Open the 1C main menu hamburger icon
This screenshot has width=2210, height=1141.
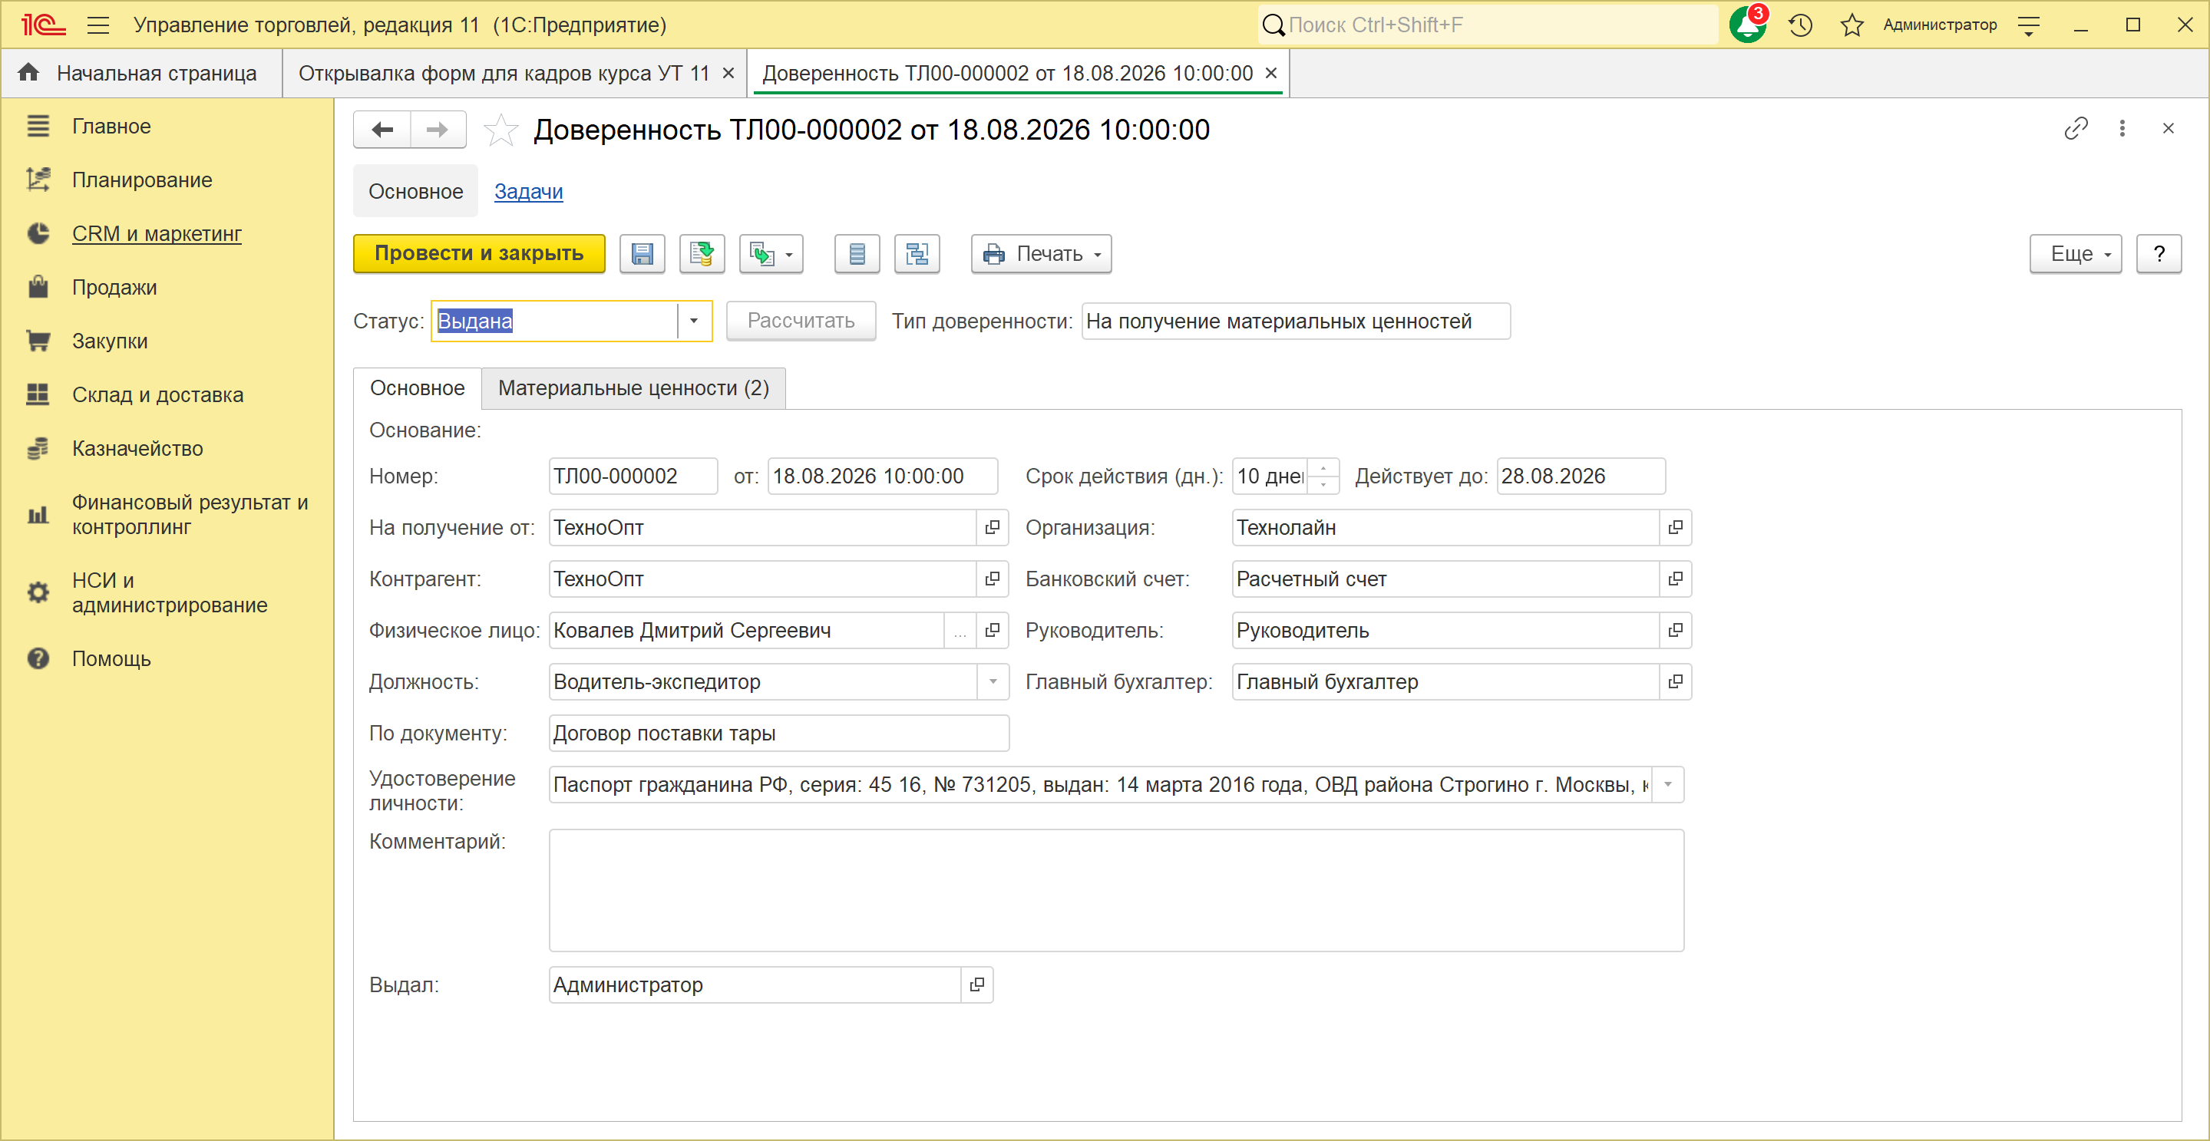pyautogui.click(x=99, y=25)
